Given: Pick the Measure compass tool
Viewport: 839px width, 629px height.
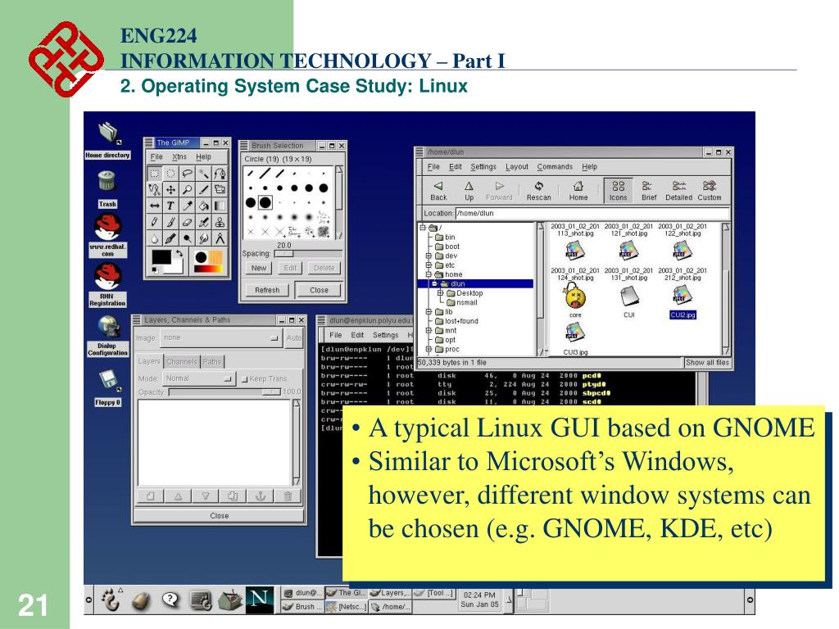Looking at the screenshot, I should (x=220, y=238).
